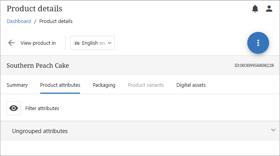Switch to the Summary tab

(17, 85)
